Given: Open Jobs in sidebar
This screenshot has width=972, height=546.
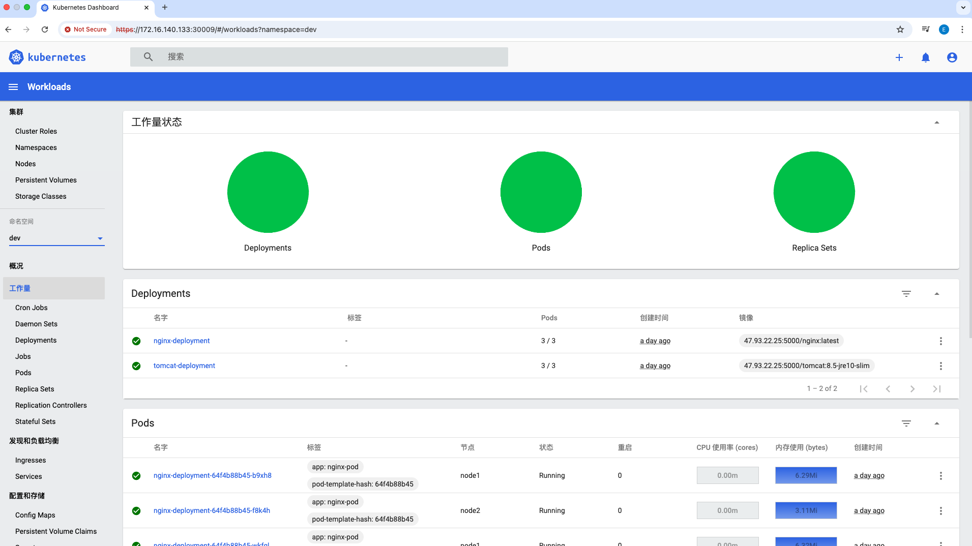Looking at the screenshot, I should click(23, 356).
